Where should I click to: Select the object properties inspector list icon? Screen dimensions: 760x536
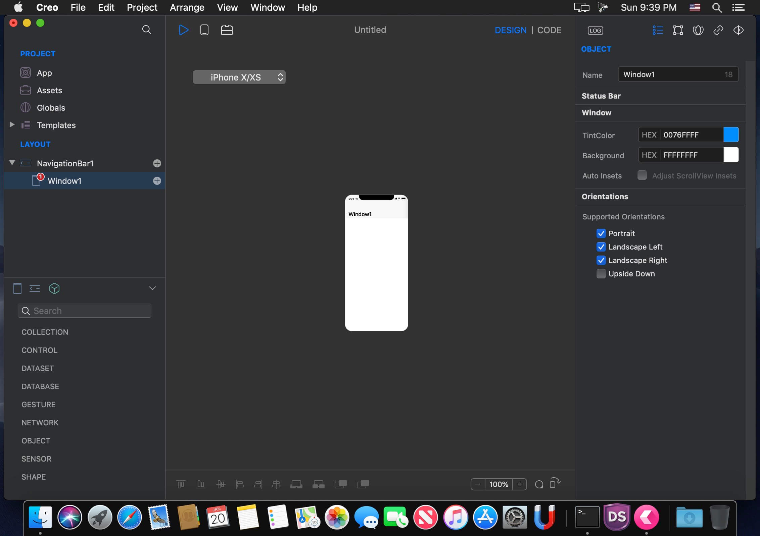[x=658, y=30]
